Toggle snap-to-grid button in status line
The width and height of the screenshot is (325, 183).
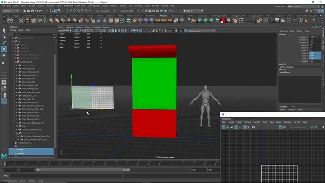click(71, 11)
